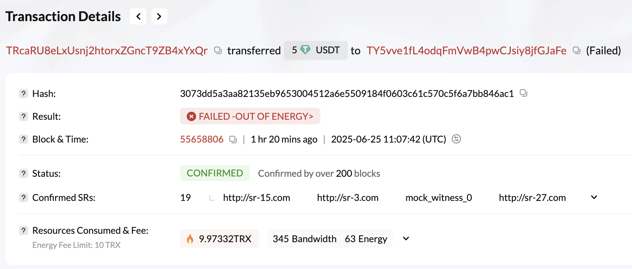The image size is (632, 269).
Task: Click the 5 USDT token badge
Action: [x=316, y=50]
